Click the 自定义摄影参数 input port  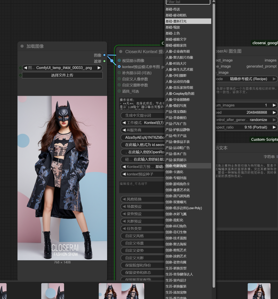coord(119,85)
